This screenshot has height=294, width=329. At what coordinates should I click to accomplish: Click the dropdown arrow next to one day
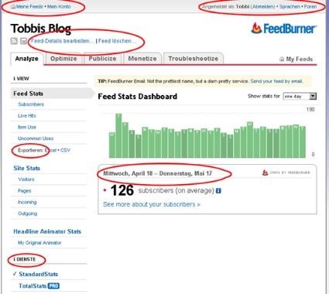tap(313, 96)
